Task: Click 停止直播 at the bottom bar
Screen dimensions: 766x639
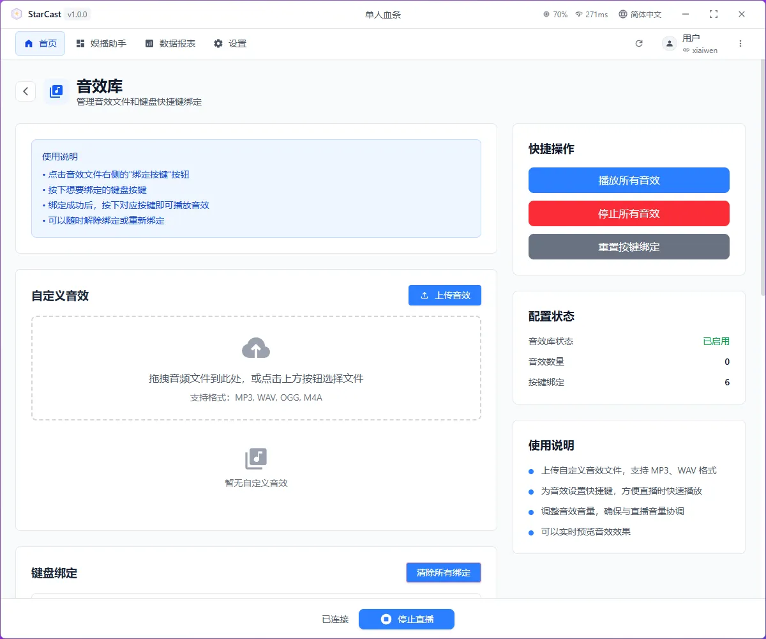Action: click(407, 619)
